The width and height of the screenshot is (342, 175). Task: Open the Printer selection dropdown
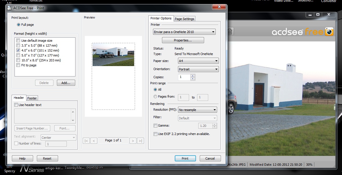click(184, 32)
